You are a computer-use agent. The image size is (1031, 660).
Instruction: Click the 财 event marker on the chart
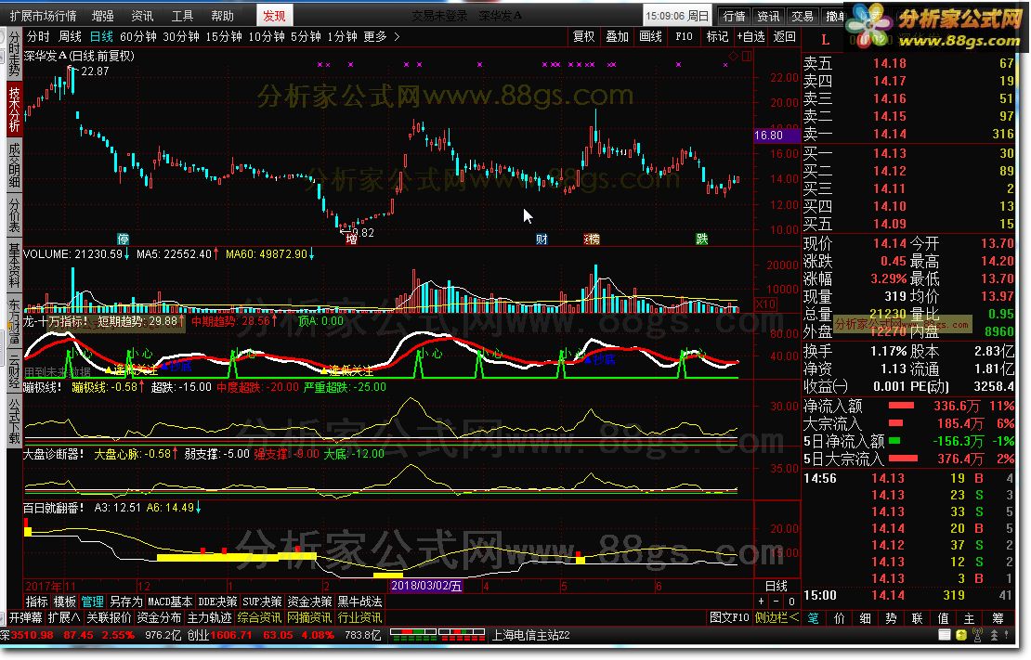(x=542, y=239)
